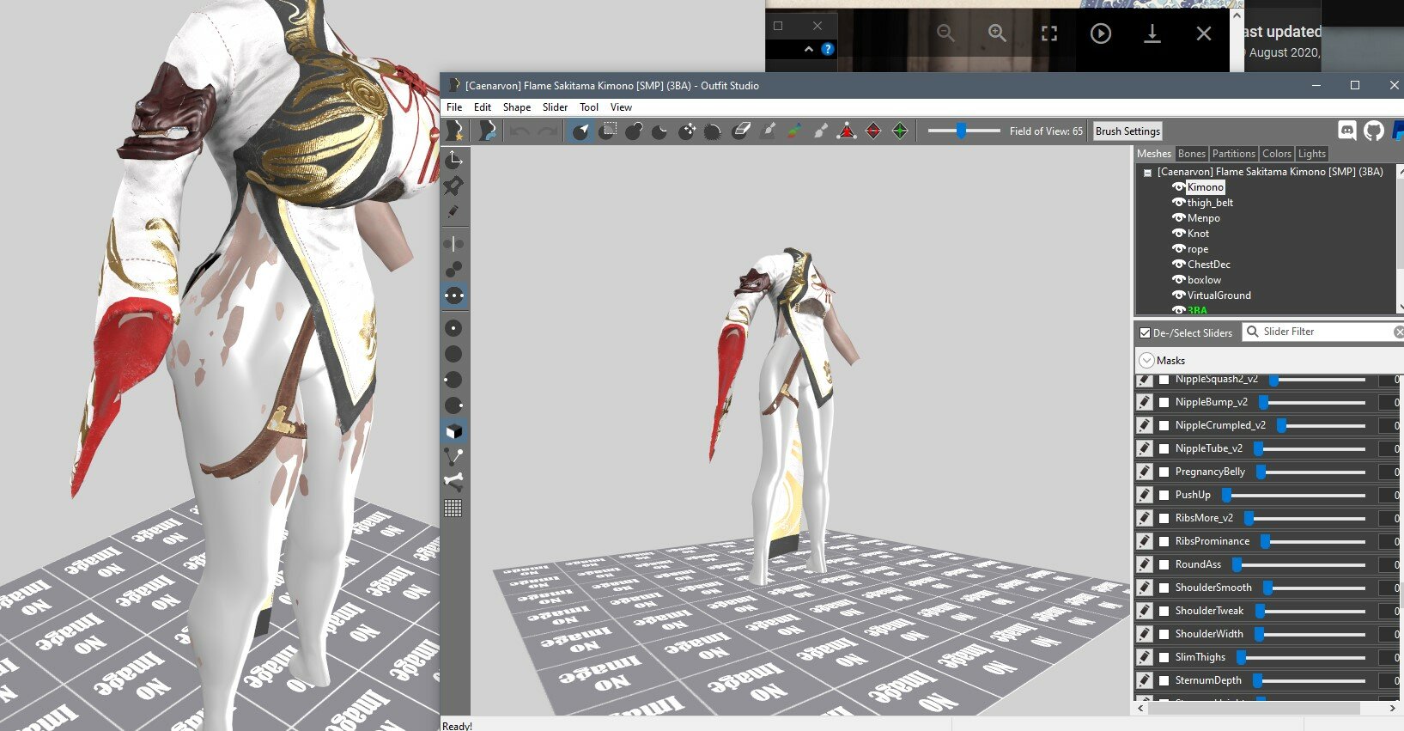Choose the Deflate brush tool
Viewport: 1404px width, 731px height.
pos(659,131)
